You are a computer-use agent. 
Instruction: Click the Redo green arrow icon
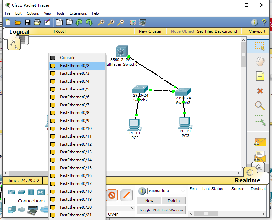pyautogui.click(x=89, y=22)
